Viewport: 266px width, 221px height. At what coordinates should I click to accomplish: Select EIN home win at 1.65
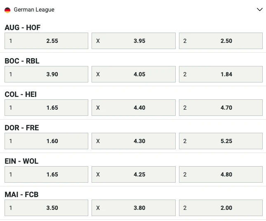pos(46,174)
